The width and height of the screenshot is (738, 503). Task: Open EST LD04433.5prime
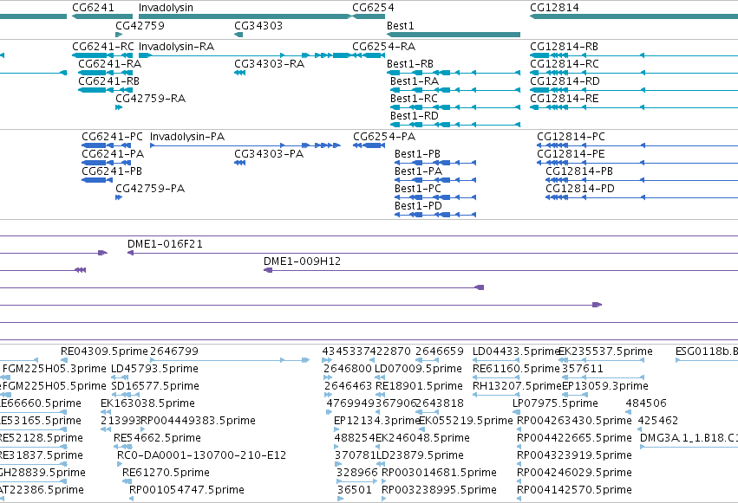tap(515, 351)
